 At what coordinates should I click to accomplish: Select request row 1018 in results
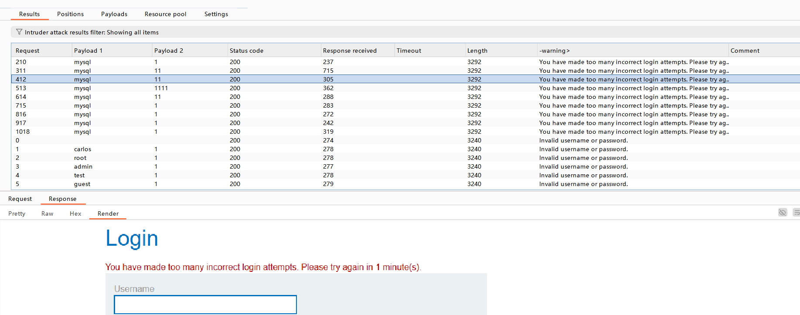pyautogui.click(x=174, y=132)
